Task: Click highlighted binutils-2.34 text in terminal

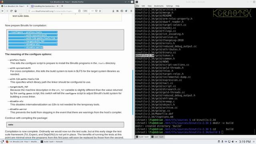Action: [144, 56]
